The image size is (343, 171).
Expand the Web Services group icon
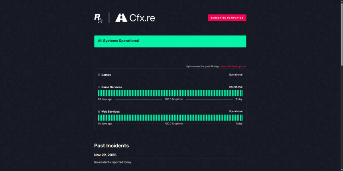pyautogui.click(x=99, y=112)
